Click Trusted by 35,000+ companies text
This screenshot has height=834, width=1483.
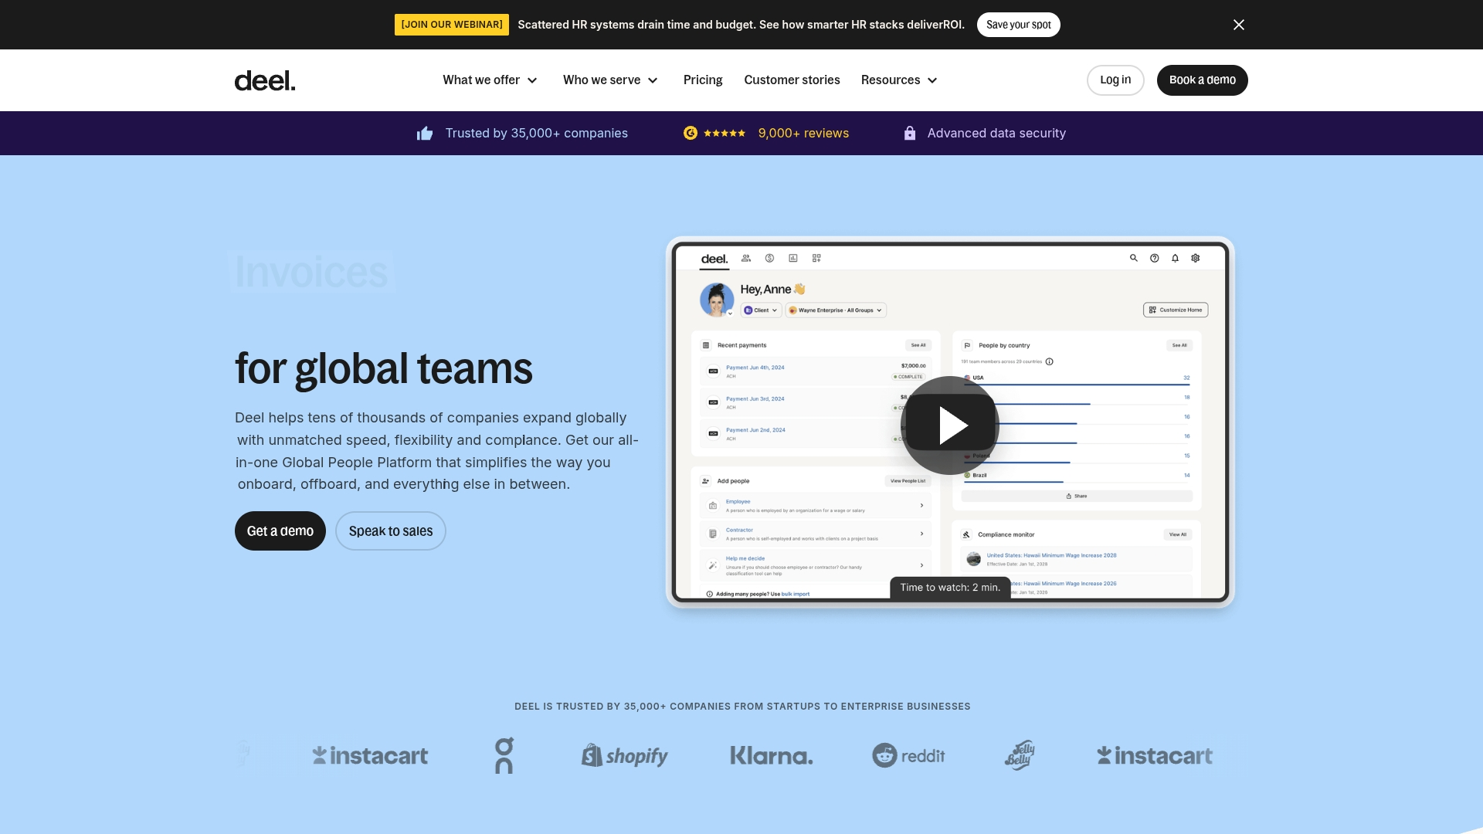point(536,133)
